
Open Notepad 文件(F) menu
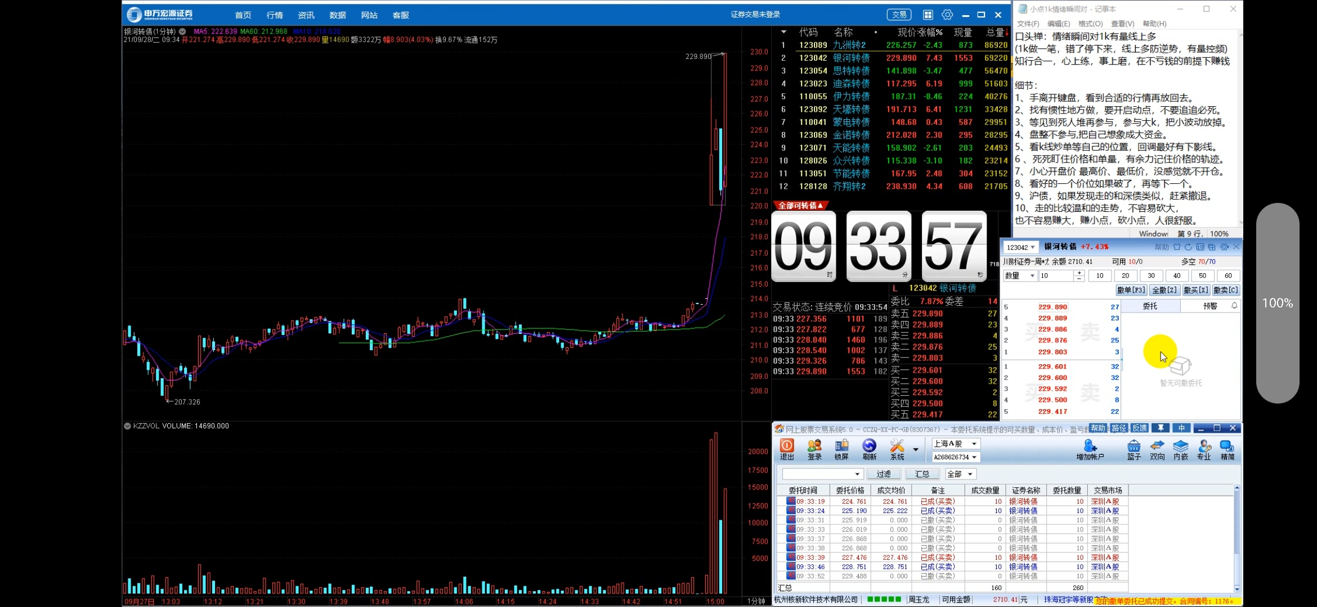pyautogui.click(x=1028, y=24)
